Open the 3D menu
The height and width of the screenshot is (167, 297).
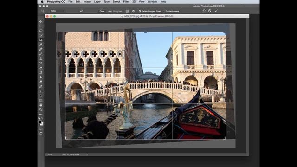(x=134, y=2)
